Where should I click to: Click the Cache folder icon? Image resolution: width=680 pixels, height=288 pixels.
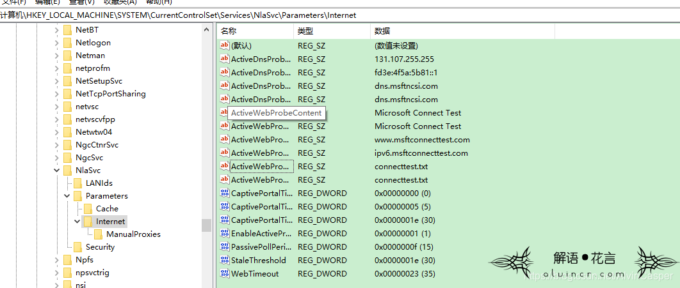click(88, 208)
